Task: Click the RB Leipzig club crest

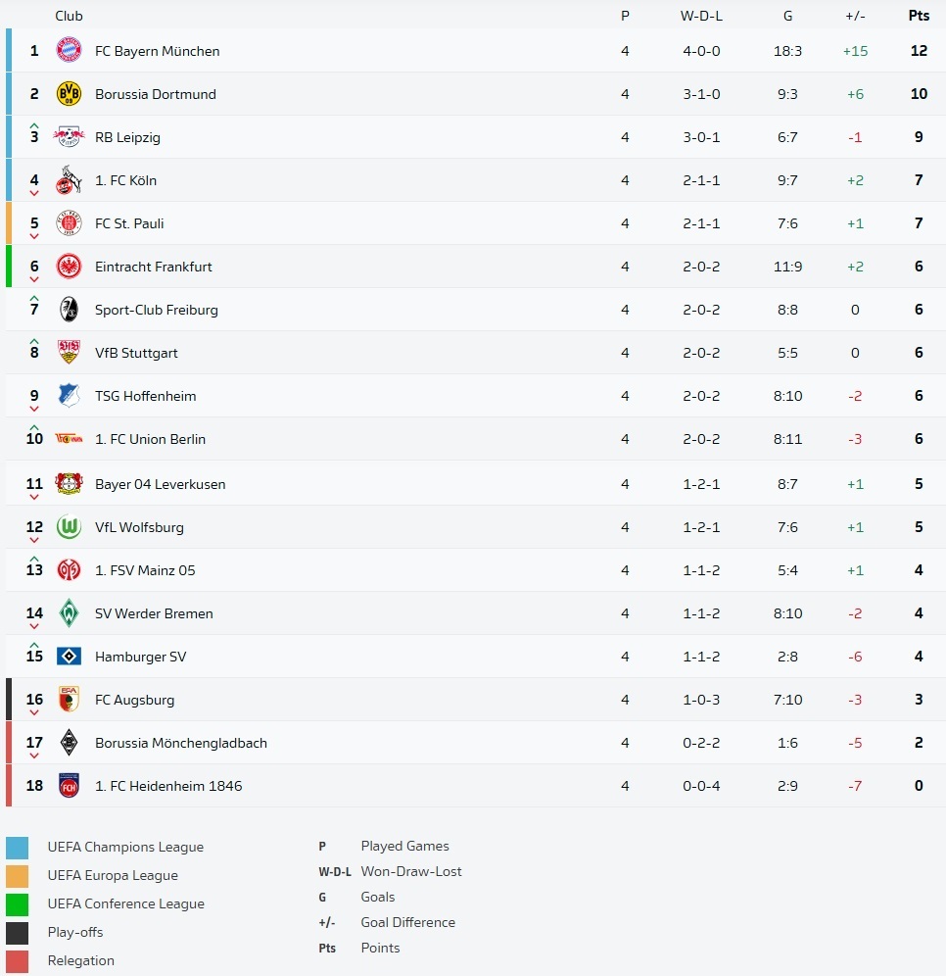Action: pyautogui.click(x=69, y=137)
